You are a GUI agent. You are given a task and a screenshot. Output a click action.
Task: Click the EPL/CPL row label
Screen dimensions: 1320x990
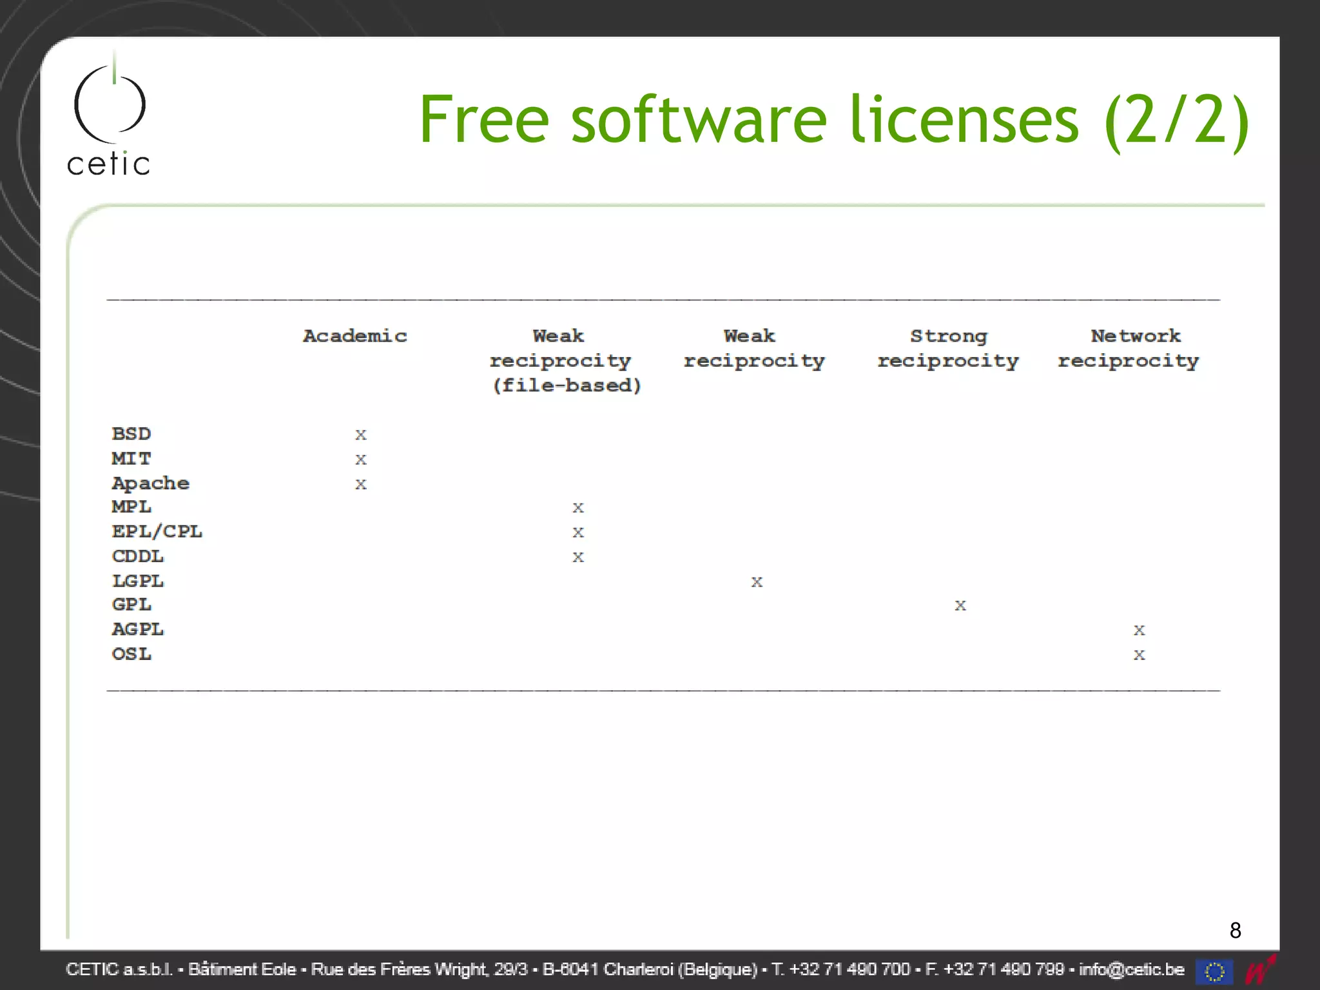157,532
